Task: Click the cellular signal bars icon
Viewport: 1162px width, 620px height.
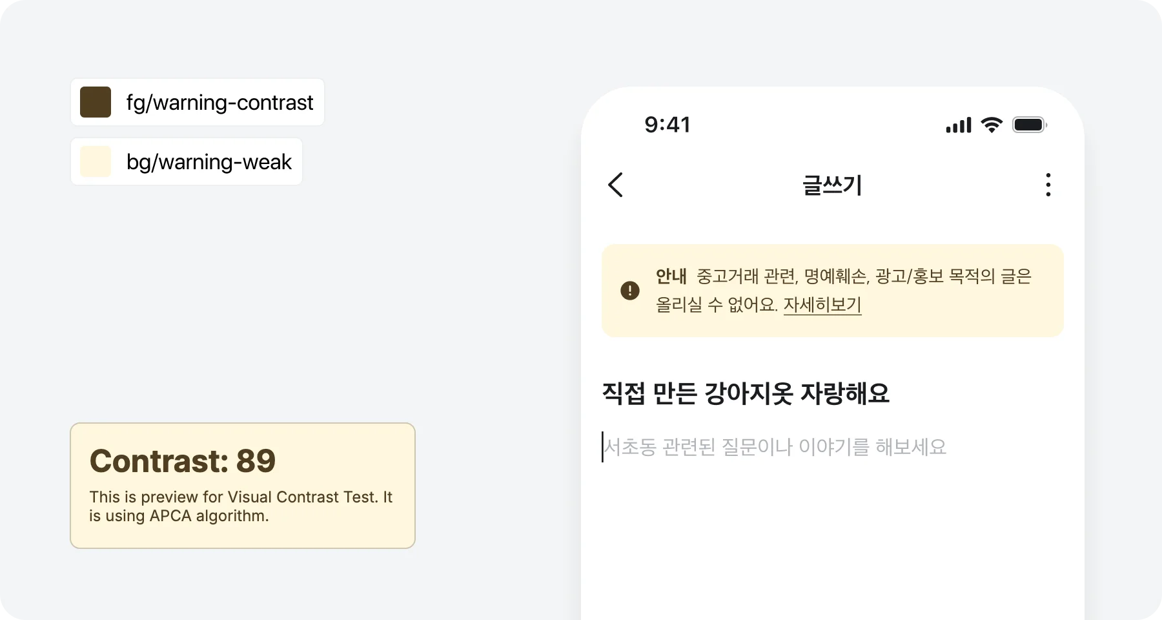Action: tap(958, 124)
